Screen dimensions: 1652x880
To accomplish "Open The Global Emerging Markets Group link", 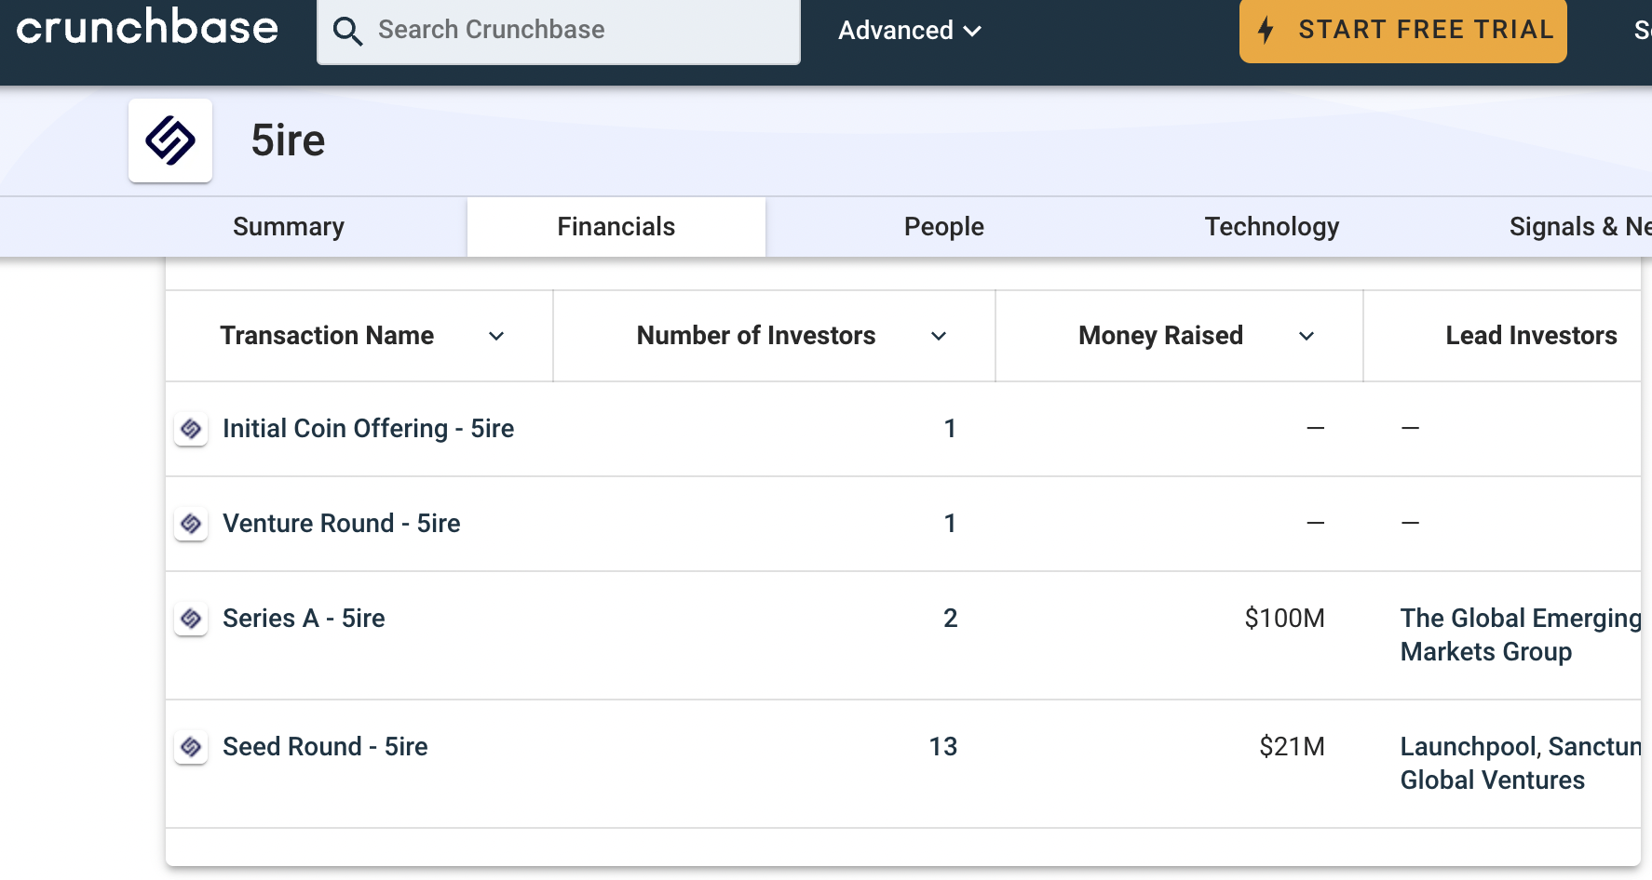I will (x=1521, y=635).
